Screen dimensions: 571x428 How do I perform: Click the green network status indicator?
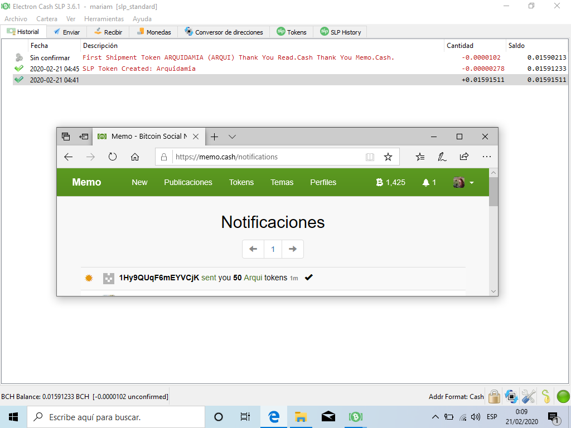563,396
